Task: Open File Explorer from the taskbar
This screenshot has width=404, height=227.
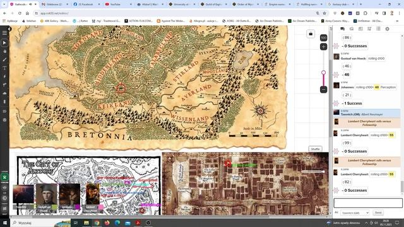Action: tap(86, 223)
